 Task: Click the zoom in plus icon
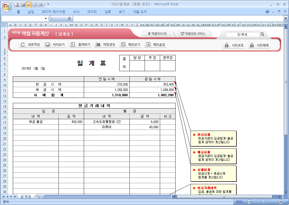pos(280,202)
